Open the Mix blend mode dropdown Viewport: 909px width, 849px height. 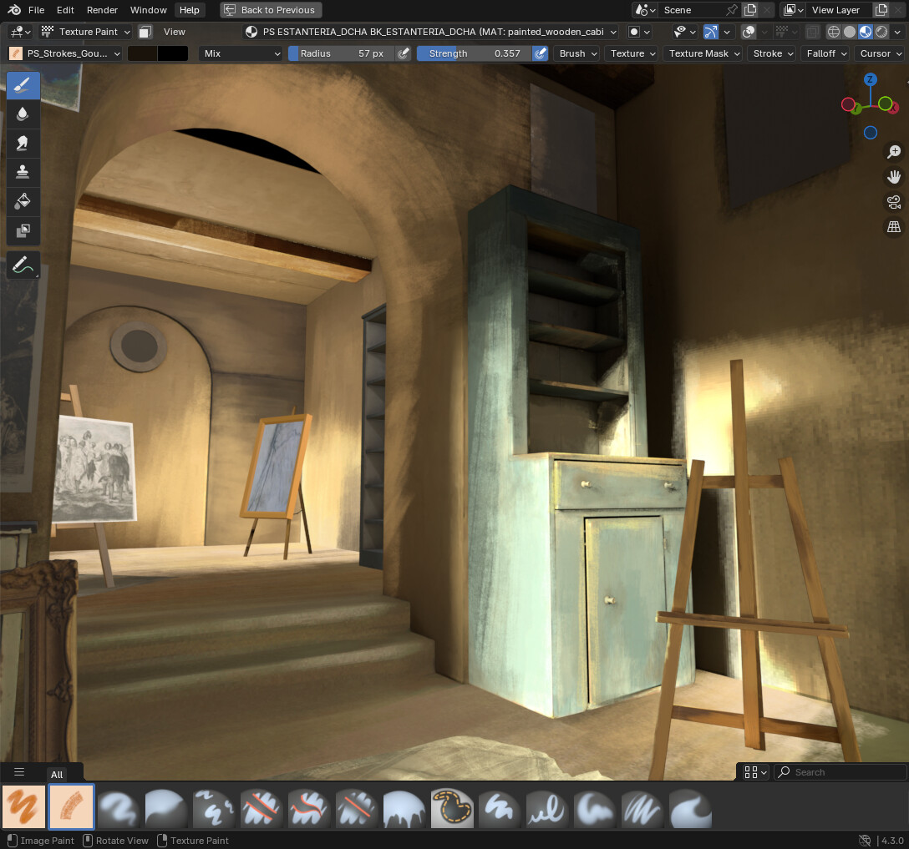(x=240, y=53)
